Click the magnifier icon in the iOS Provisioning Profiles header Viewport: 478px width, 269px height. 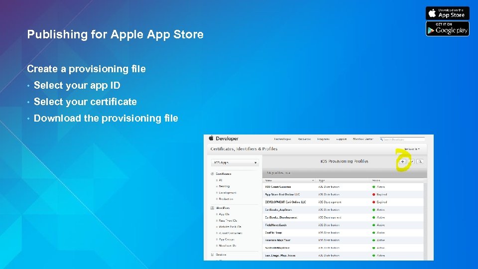pyautogui.click(x=420, y=161)
